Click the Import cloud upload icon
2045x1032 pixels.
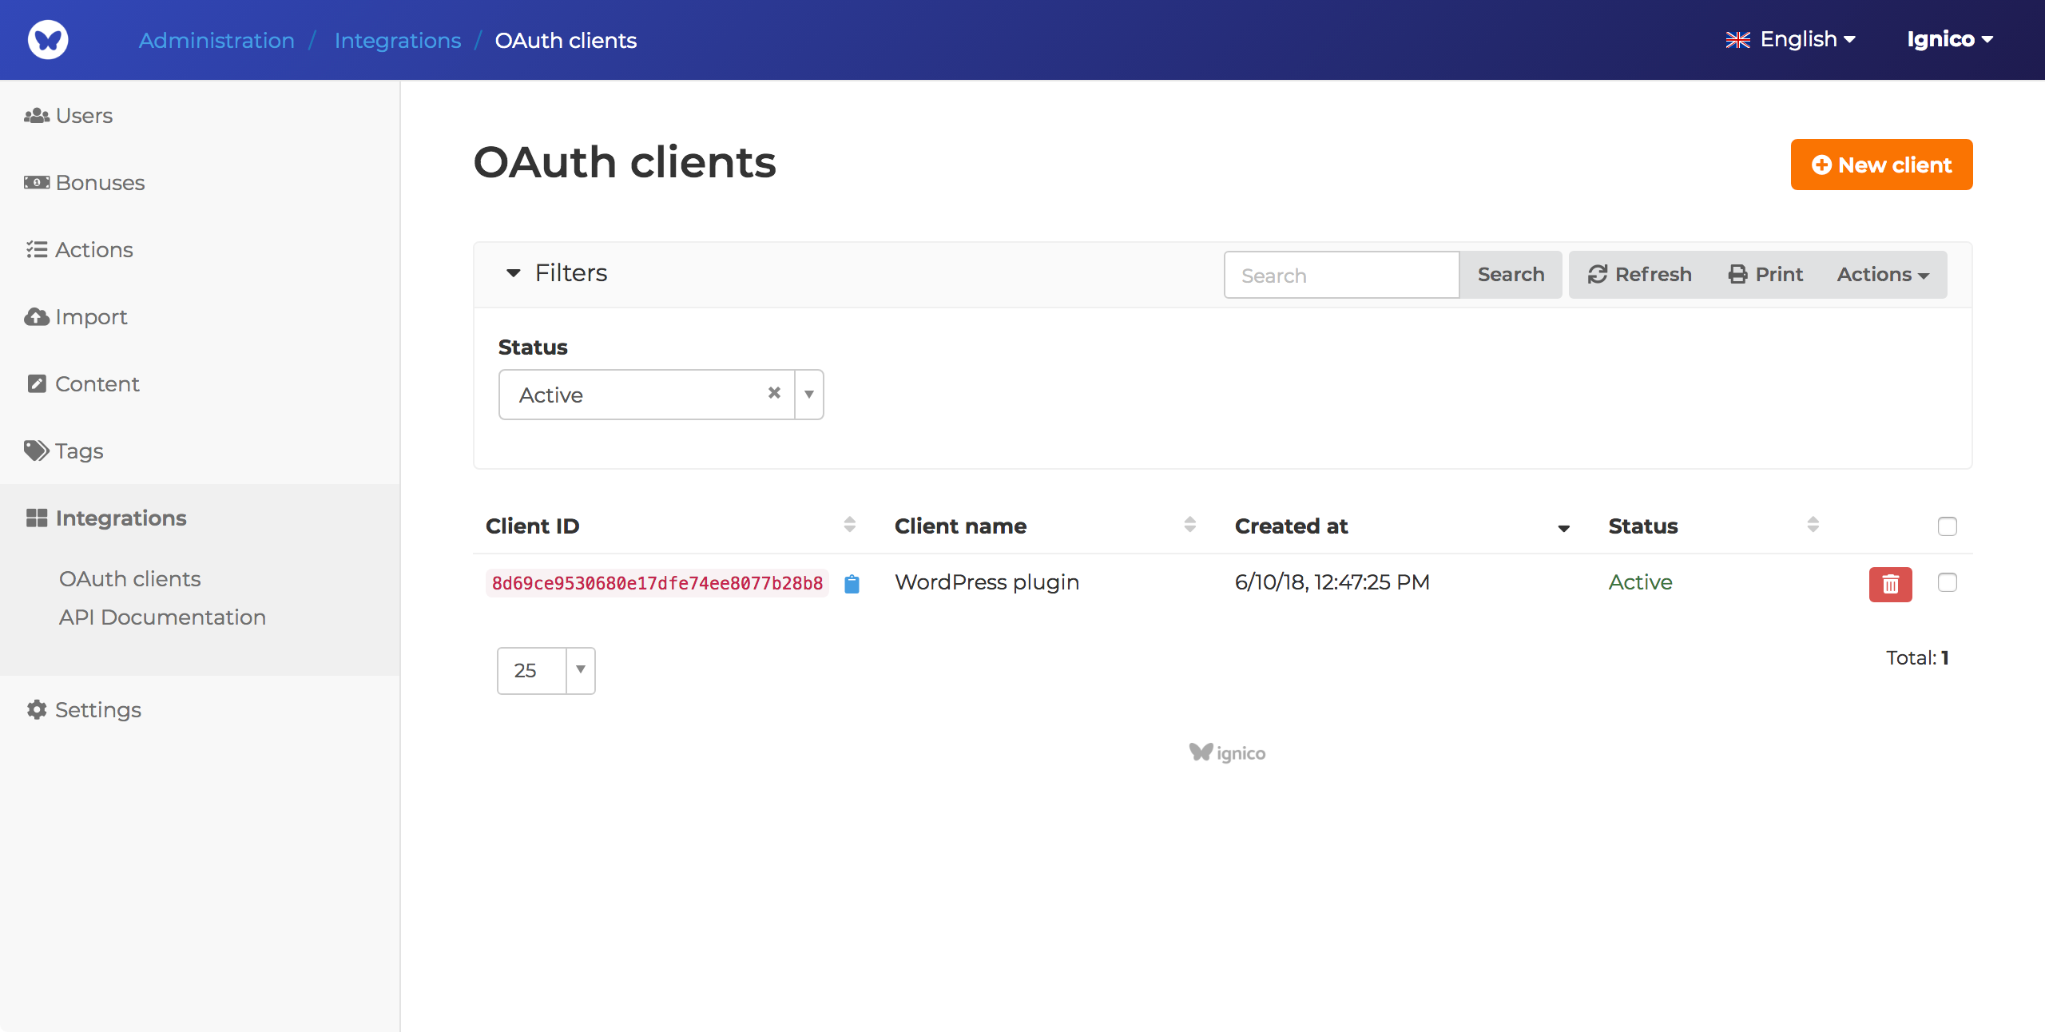37,317
